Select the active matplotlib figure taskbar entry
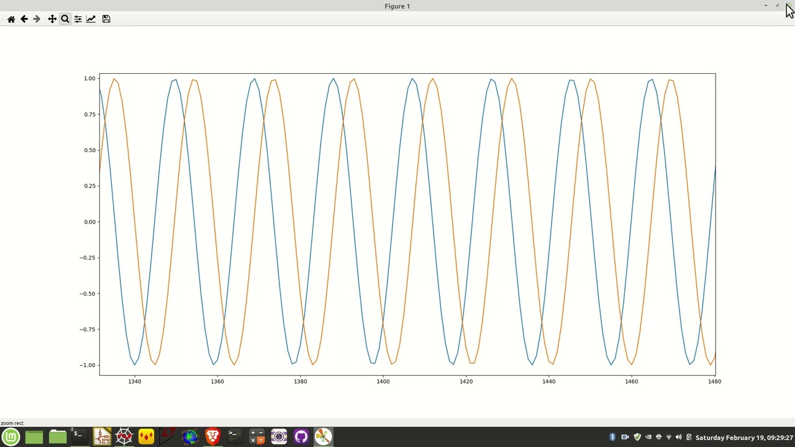Image resolution: width=795 pixels, height=447 pixels. coord(323,437)
